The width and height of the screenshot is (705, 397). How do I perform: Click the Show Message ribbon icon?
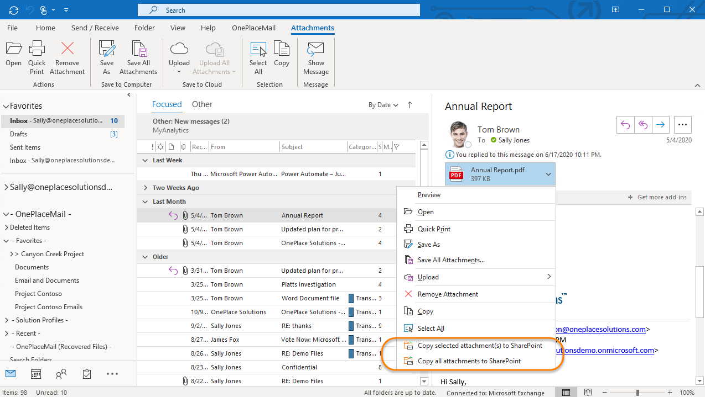(315, 57)
